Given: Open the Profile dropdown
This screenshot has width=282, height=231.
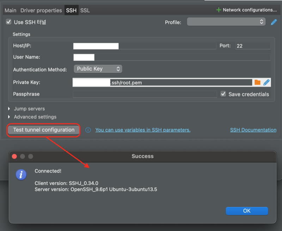Looking at the screenshot, I should (x=226, y=22).
